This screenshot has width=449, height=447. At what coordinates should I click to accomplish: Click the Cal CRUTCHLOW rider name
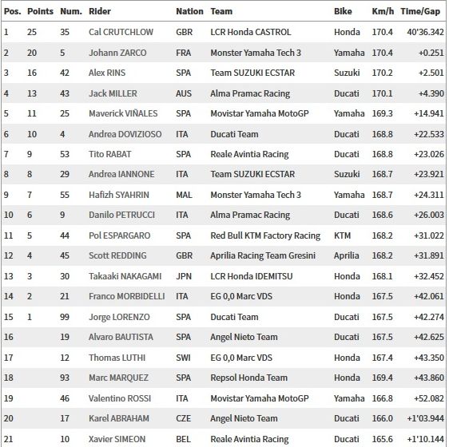(121, 32)
